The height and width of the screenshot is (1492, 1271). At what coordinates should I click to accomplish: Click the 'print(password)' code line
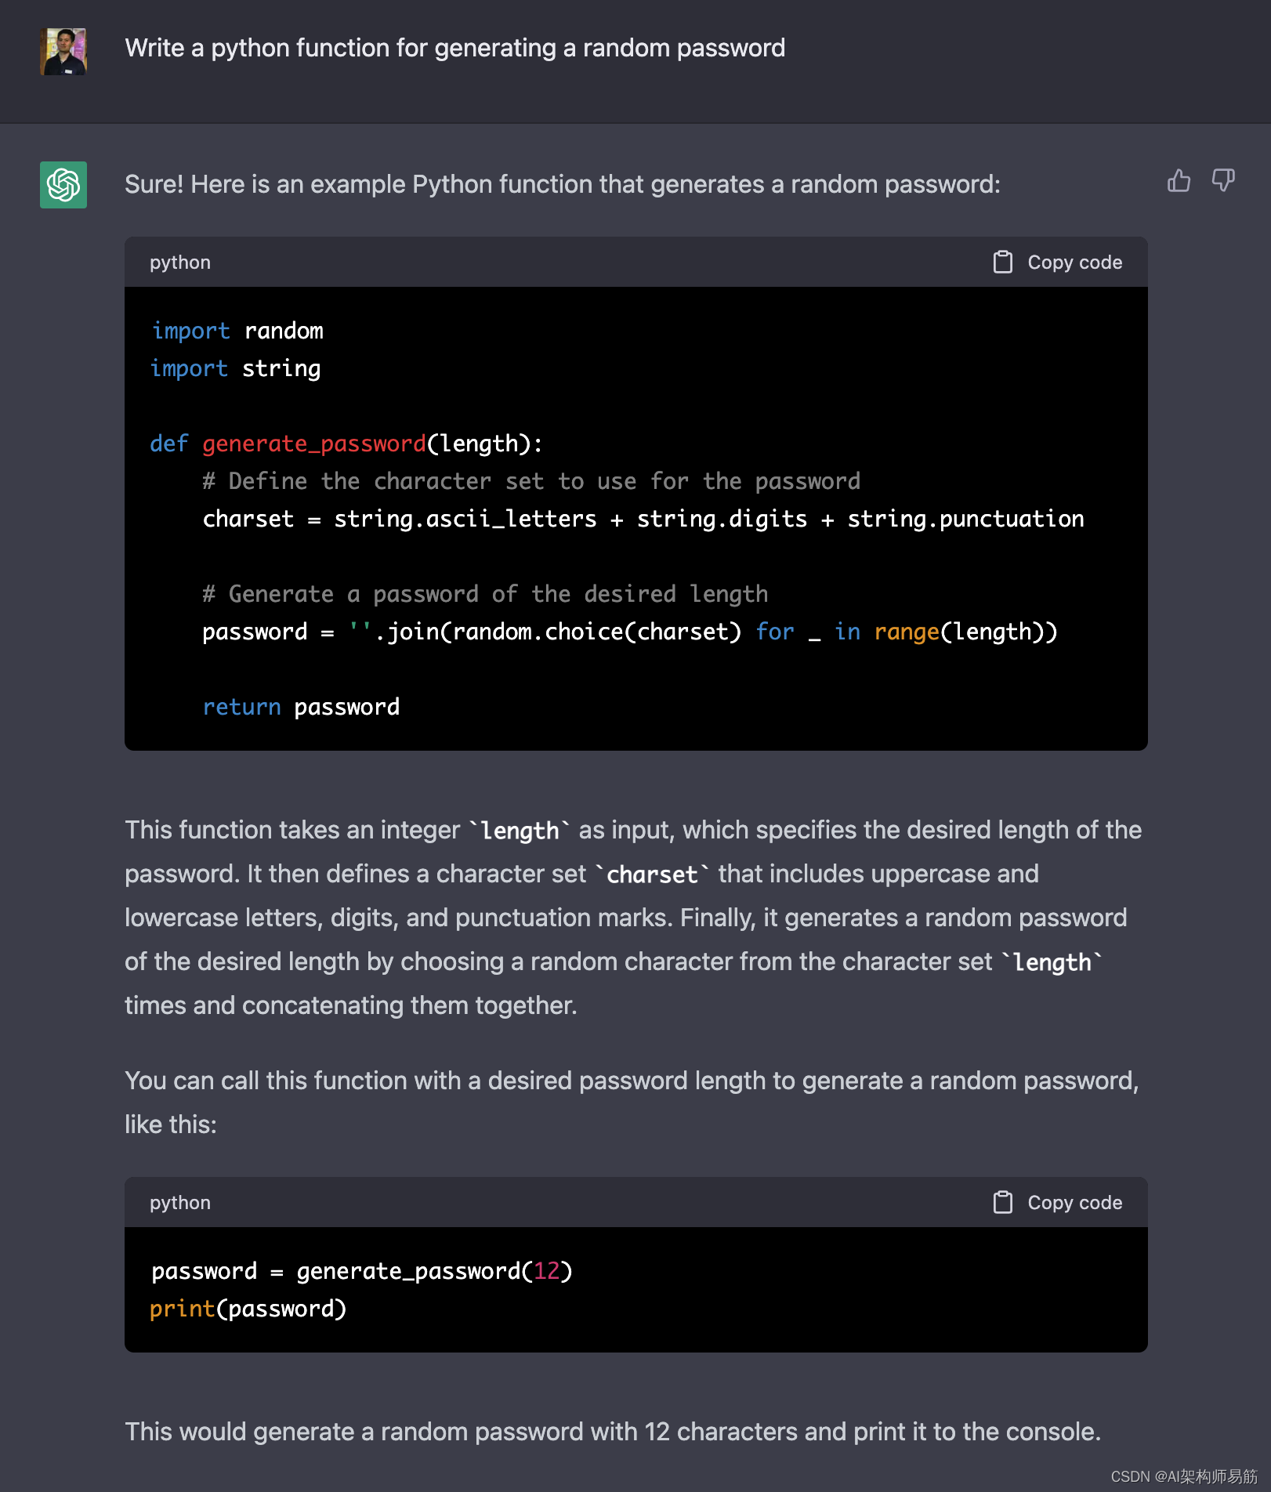[248, 1309]
